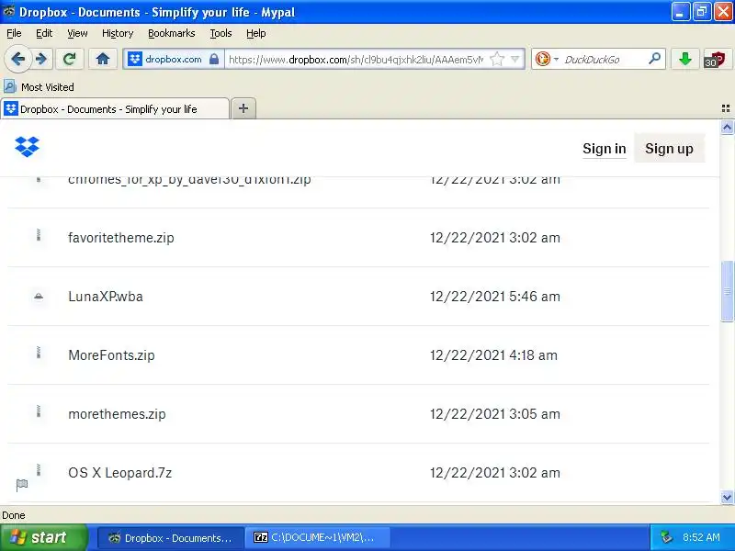Open the View menu
Image resolution: width=735 pixels, height=551 pixels.
[x=77, y=33]
